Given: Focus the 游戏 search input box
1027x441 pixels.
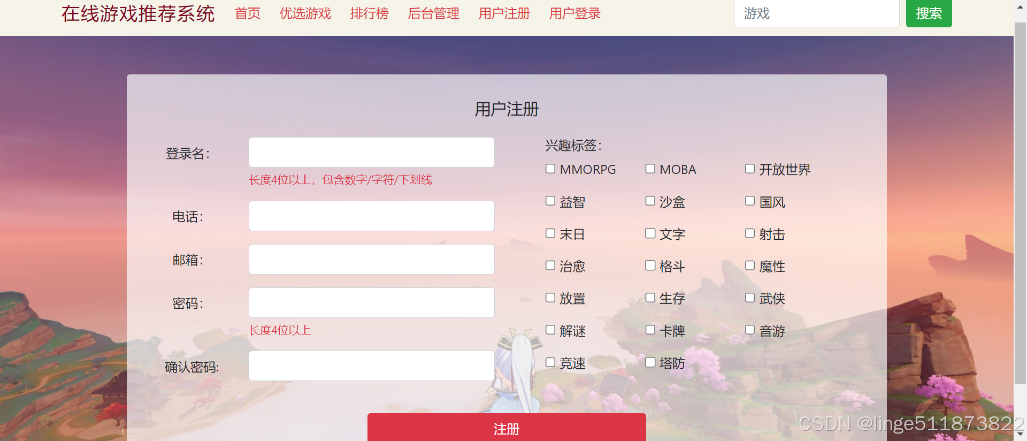Looking at the screenshot, I should tap(817, 13).
